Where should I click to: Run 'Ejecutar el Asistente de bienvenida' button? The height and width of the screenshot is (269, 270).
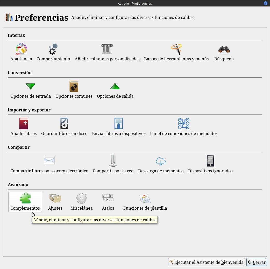tap(207, 262)
